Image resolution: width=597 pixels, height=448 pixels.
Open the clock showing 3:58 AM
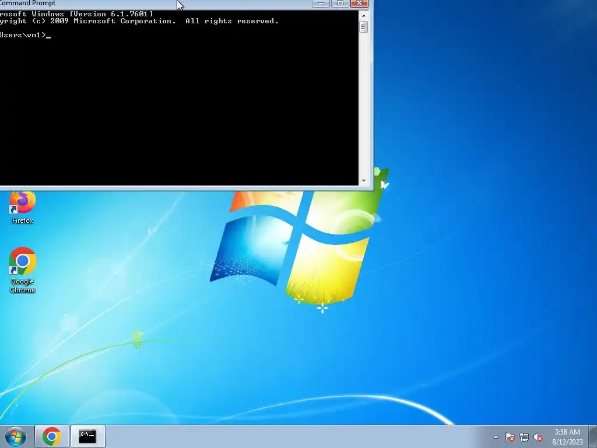click(567, 432)
